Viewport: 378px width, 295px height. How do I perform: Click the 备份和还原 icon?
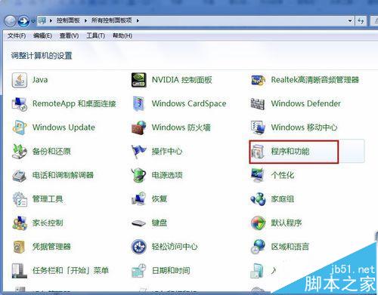[x=20, y=152]
